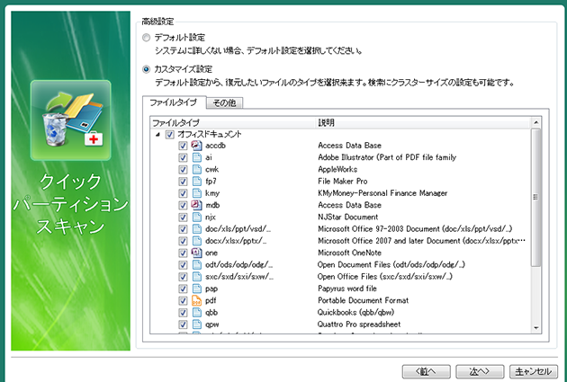Toggle the njx checkbox
The image size is (567, 382).
click(183, 218)
